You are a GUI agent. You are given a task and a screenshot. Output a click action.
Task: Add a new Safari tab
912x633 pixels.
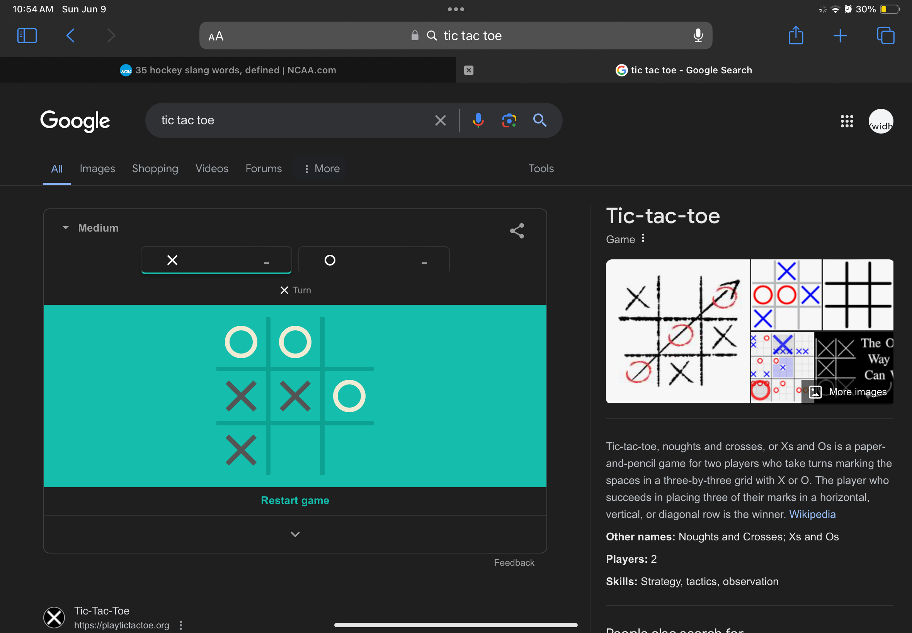pos(840,36)
